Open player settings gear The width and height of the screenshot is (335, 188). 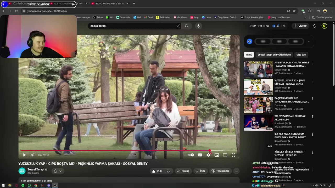(208, 155)
